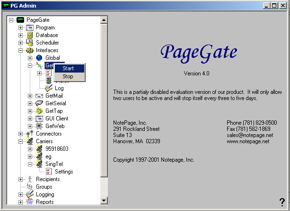290x211 pixels.
Task: Click the 95918603 carrier dish icon
Action: click(39, 149)
